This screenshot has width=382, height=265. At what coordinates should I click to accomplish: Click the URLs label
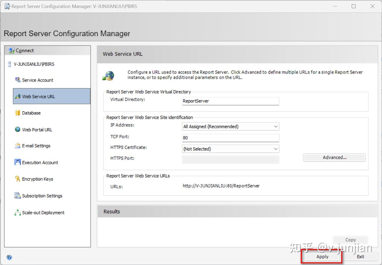[116, 186]
